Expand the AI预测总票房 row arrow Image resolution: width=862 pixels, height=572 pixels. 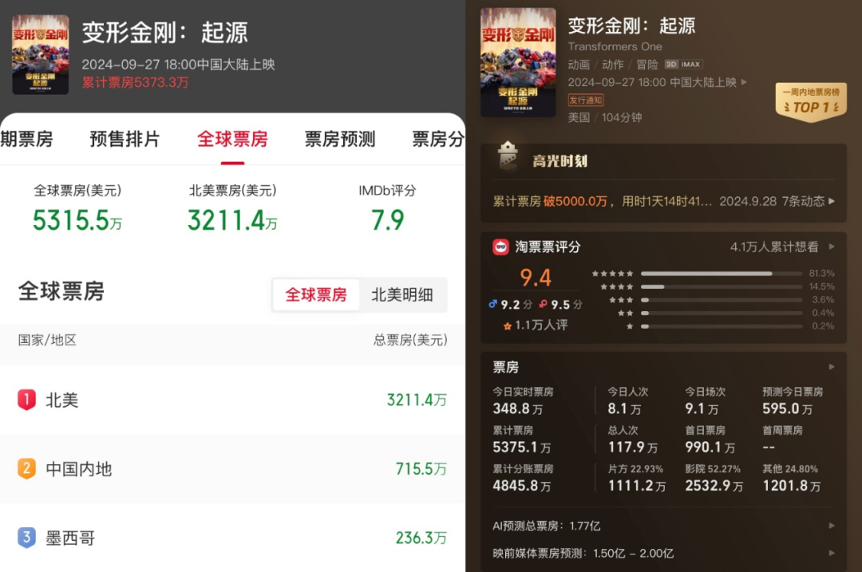(832, 525)
